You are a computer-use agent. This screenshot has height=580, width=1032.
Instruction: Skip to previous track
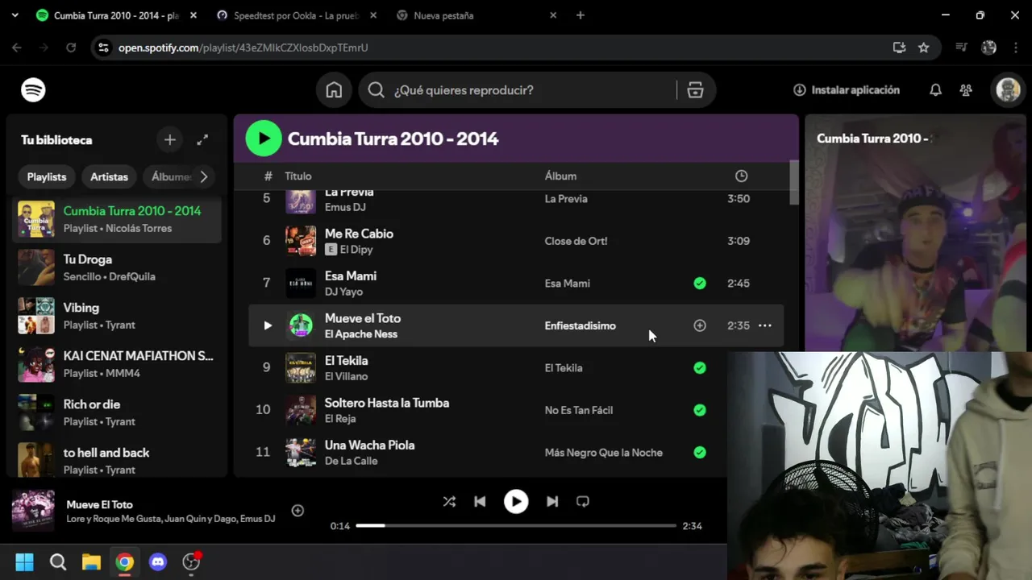coord(480,501)
